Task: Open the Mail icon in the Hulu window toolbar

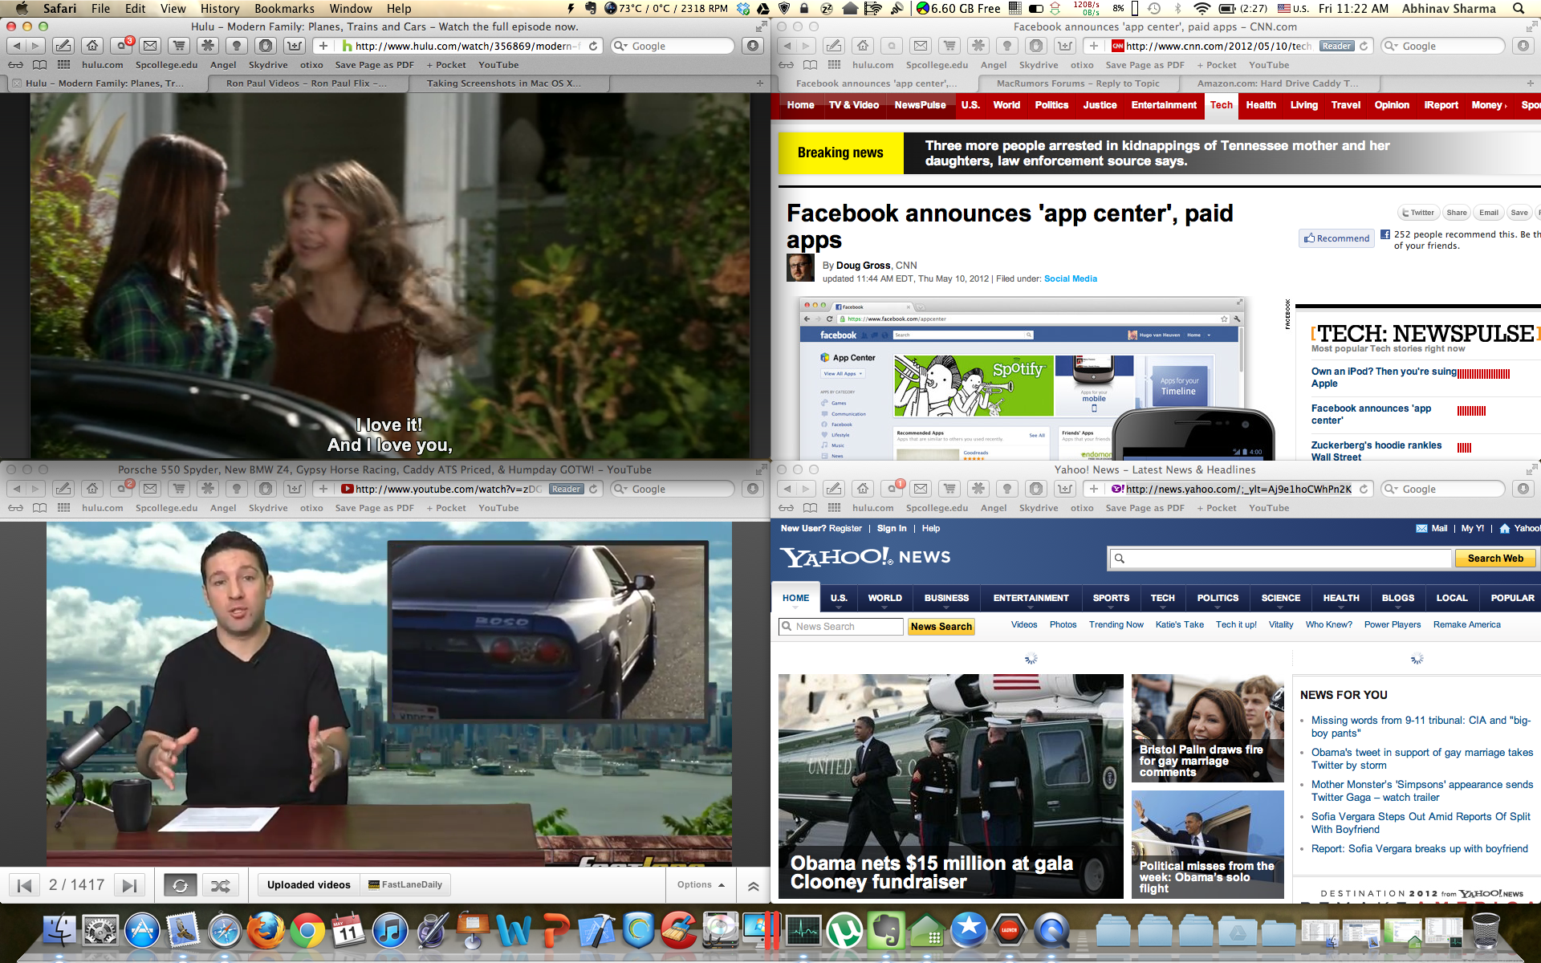Action: pos(150,46)
